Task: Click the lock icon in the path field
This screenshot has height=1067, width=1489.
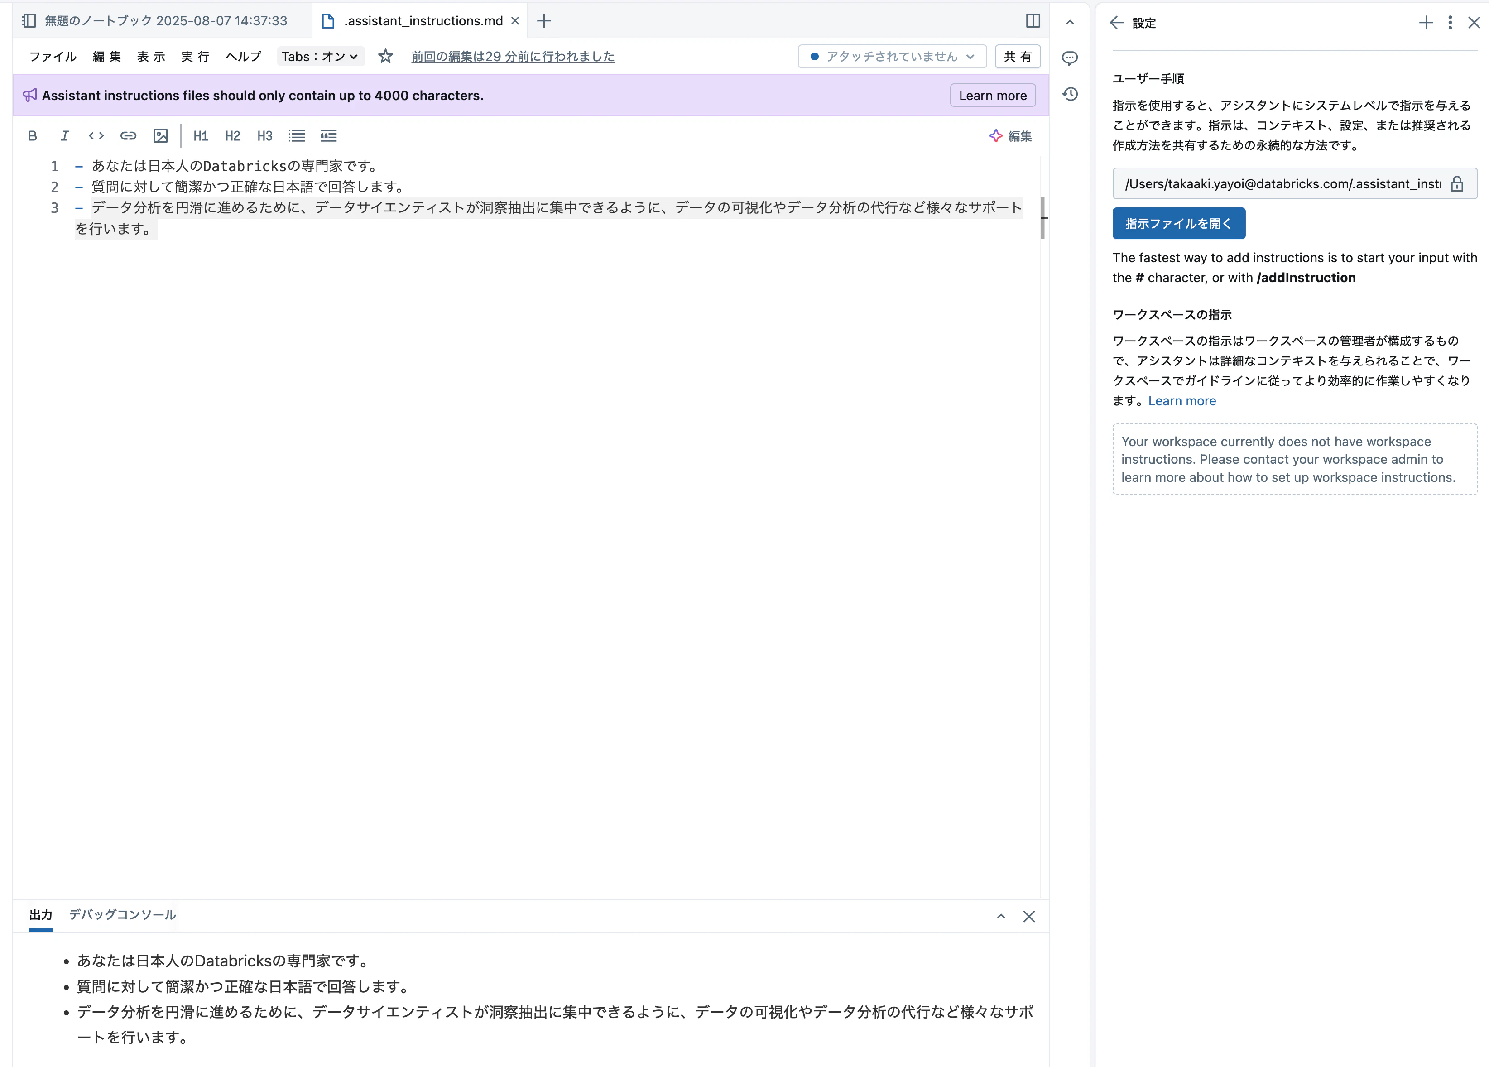Action: pos(1457,184)
